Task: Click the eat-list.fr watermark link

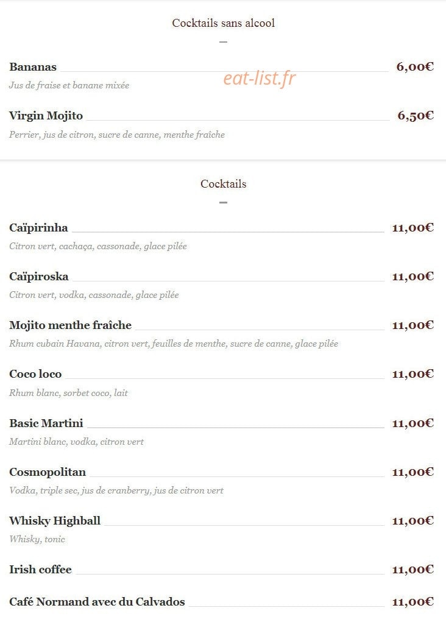Action: (x=260, y=79)
